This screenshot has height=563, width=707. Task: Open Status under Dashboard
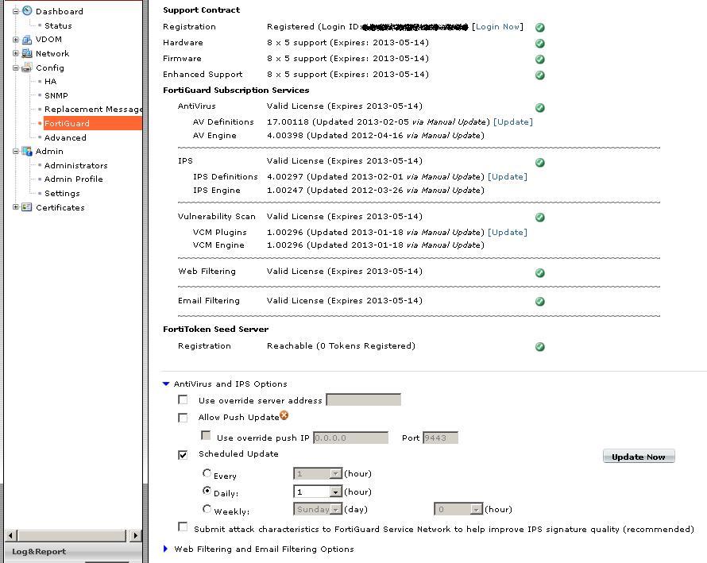[x=58, y=25]
